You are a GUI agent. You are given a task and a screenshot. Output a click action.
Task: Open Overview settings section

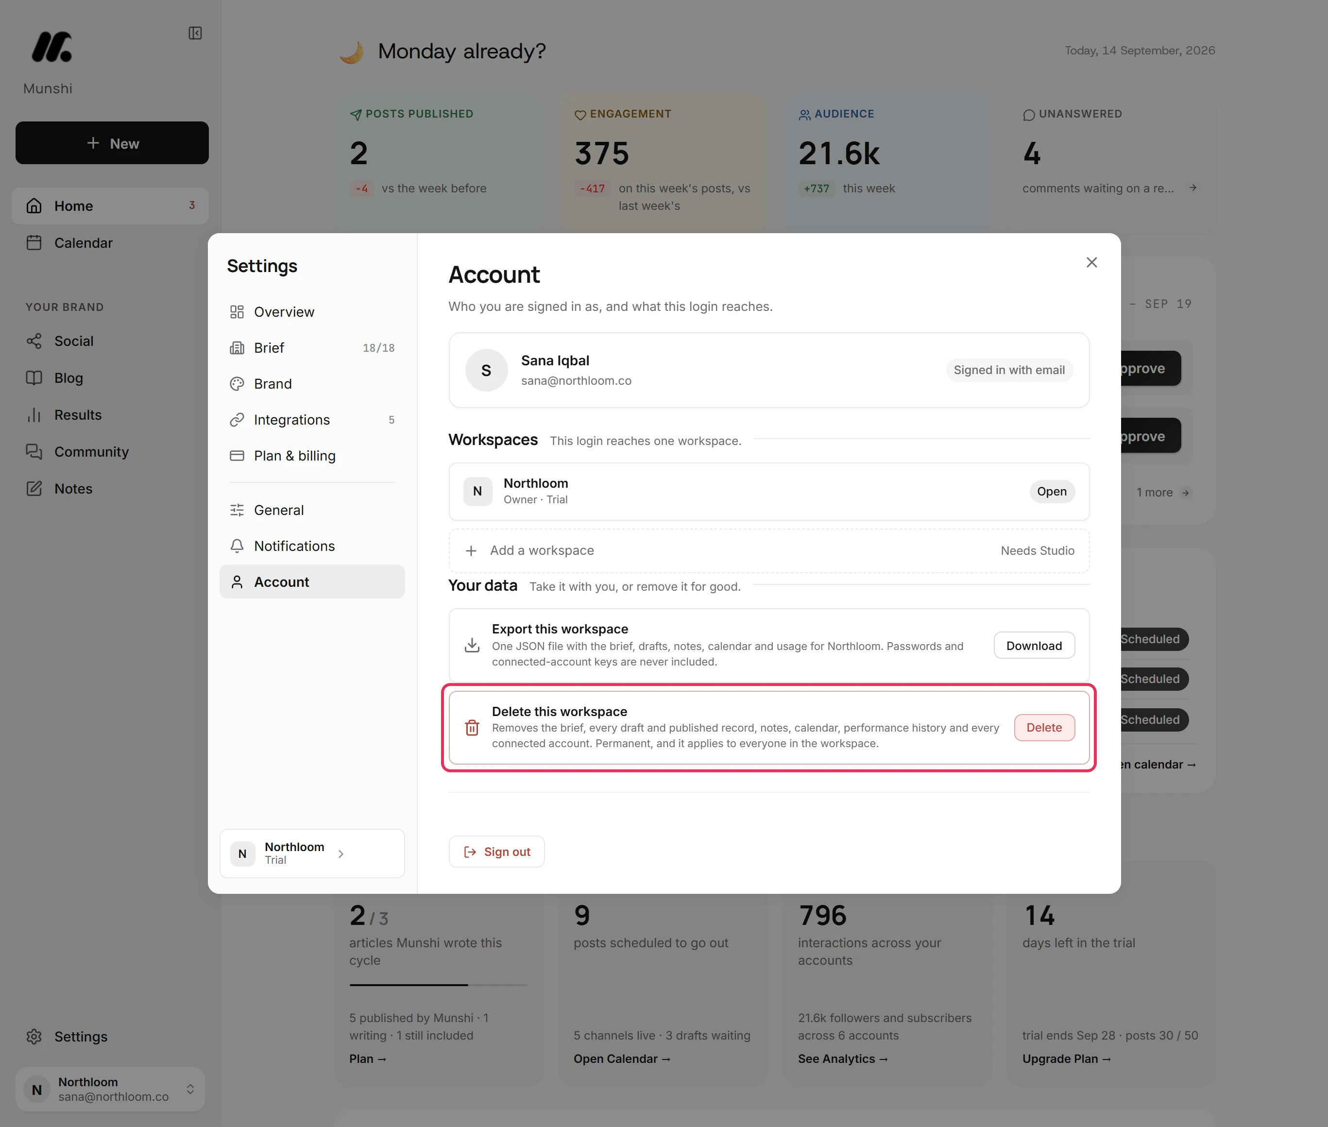point(312,312)
